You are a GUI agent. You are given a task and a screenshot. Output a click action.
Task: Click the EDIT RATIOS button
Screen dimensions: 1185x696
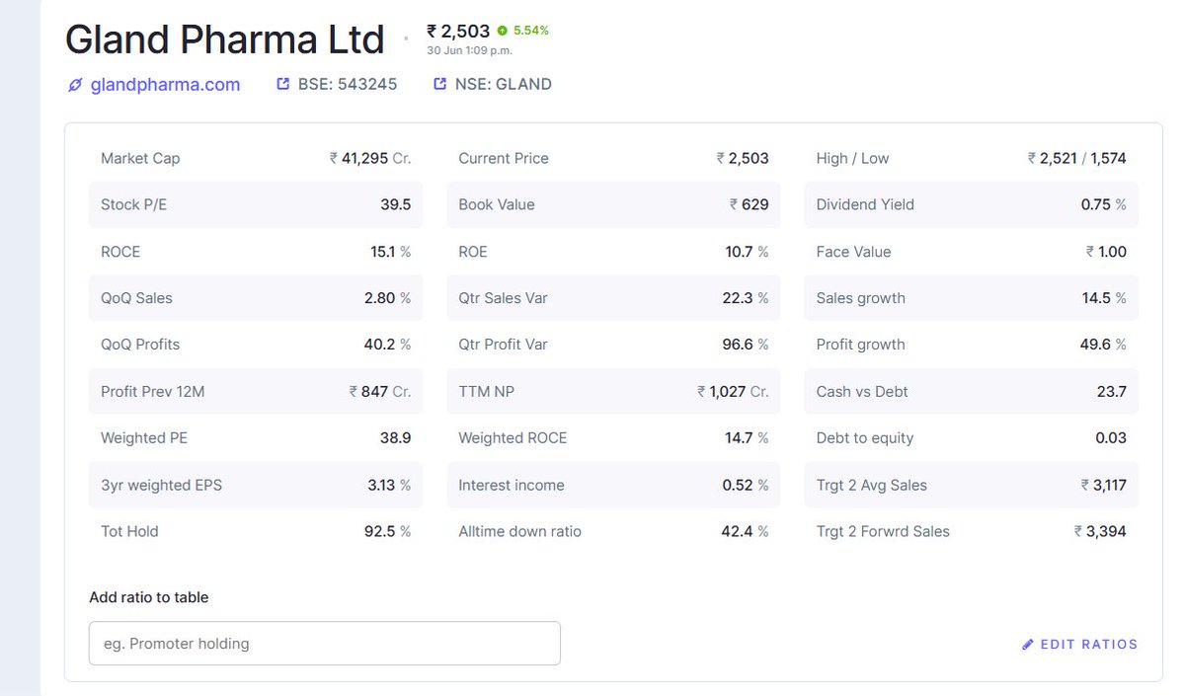click(1079, 645)
